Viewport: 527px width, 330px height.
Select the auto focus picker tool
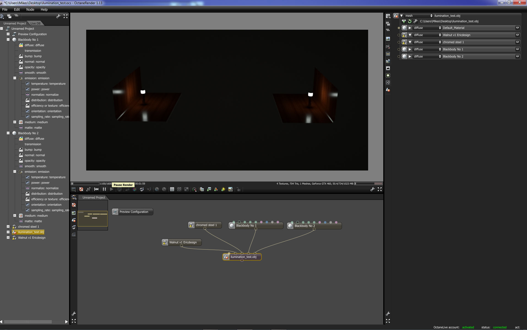[127, 189]
